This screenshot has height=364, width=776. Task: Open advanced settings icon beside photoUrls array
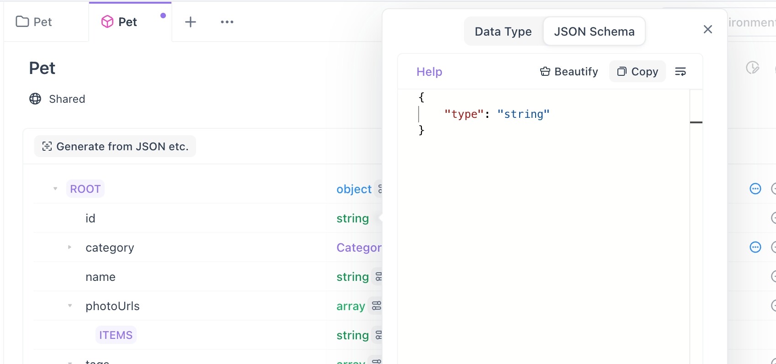(376, 306)
